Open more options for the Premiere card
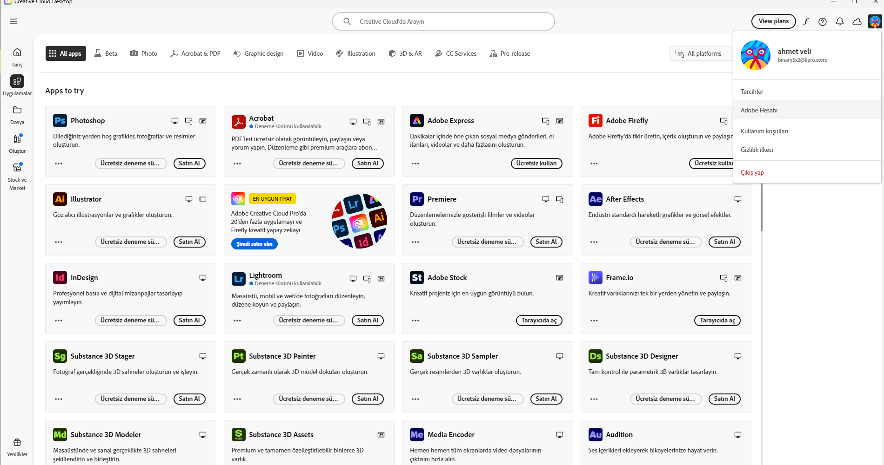The height and width of the screenshot is (465, 884). tap(415, 242)
